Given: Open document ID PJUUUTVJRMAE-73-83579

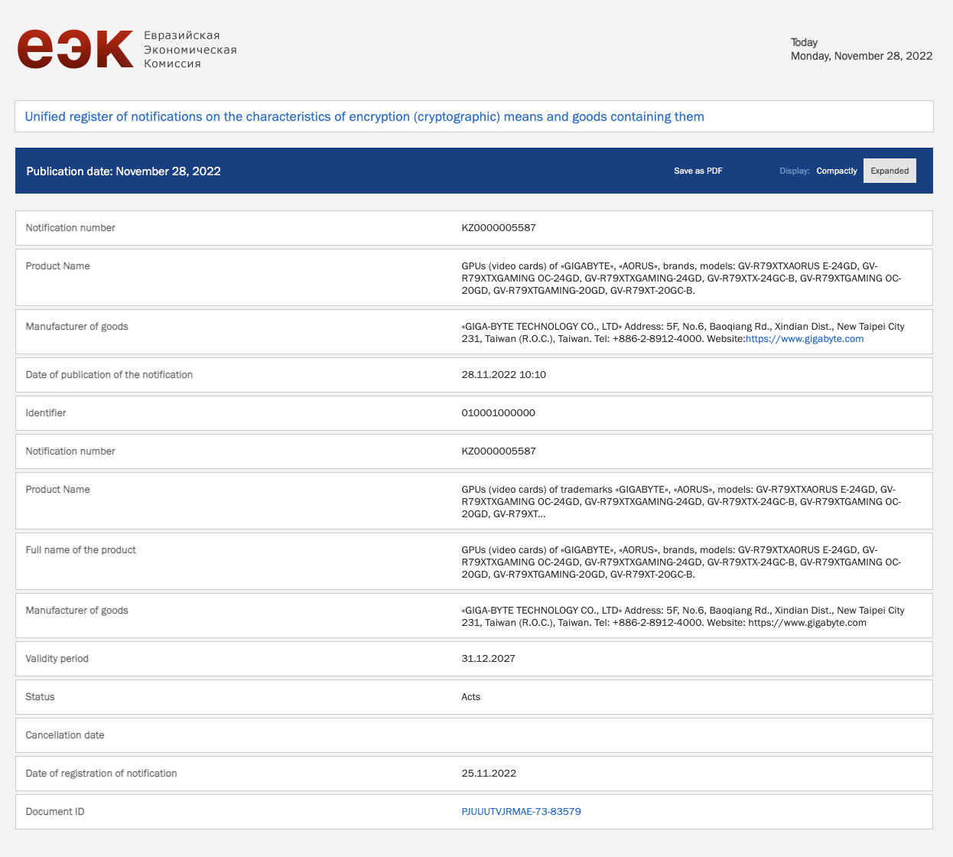Looking at the screenshot, I should [x=521, y=812].
